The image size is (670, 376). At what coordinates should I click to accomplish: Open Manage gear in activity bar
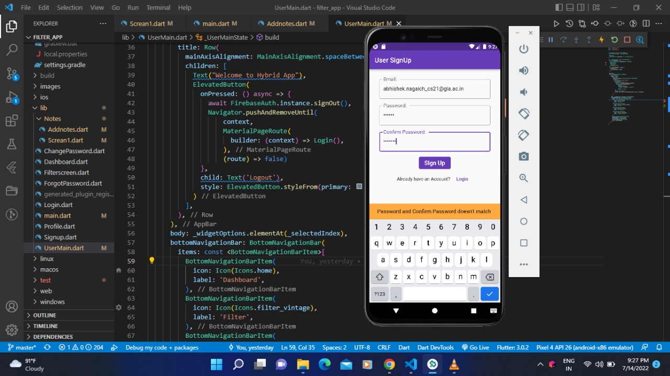click(x=12, y=330)
